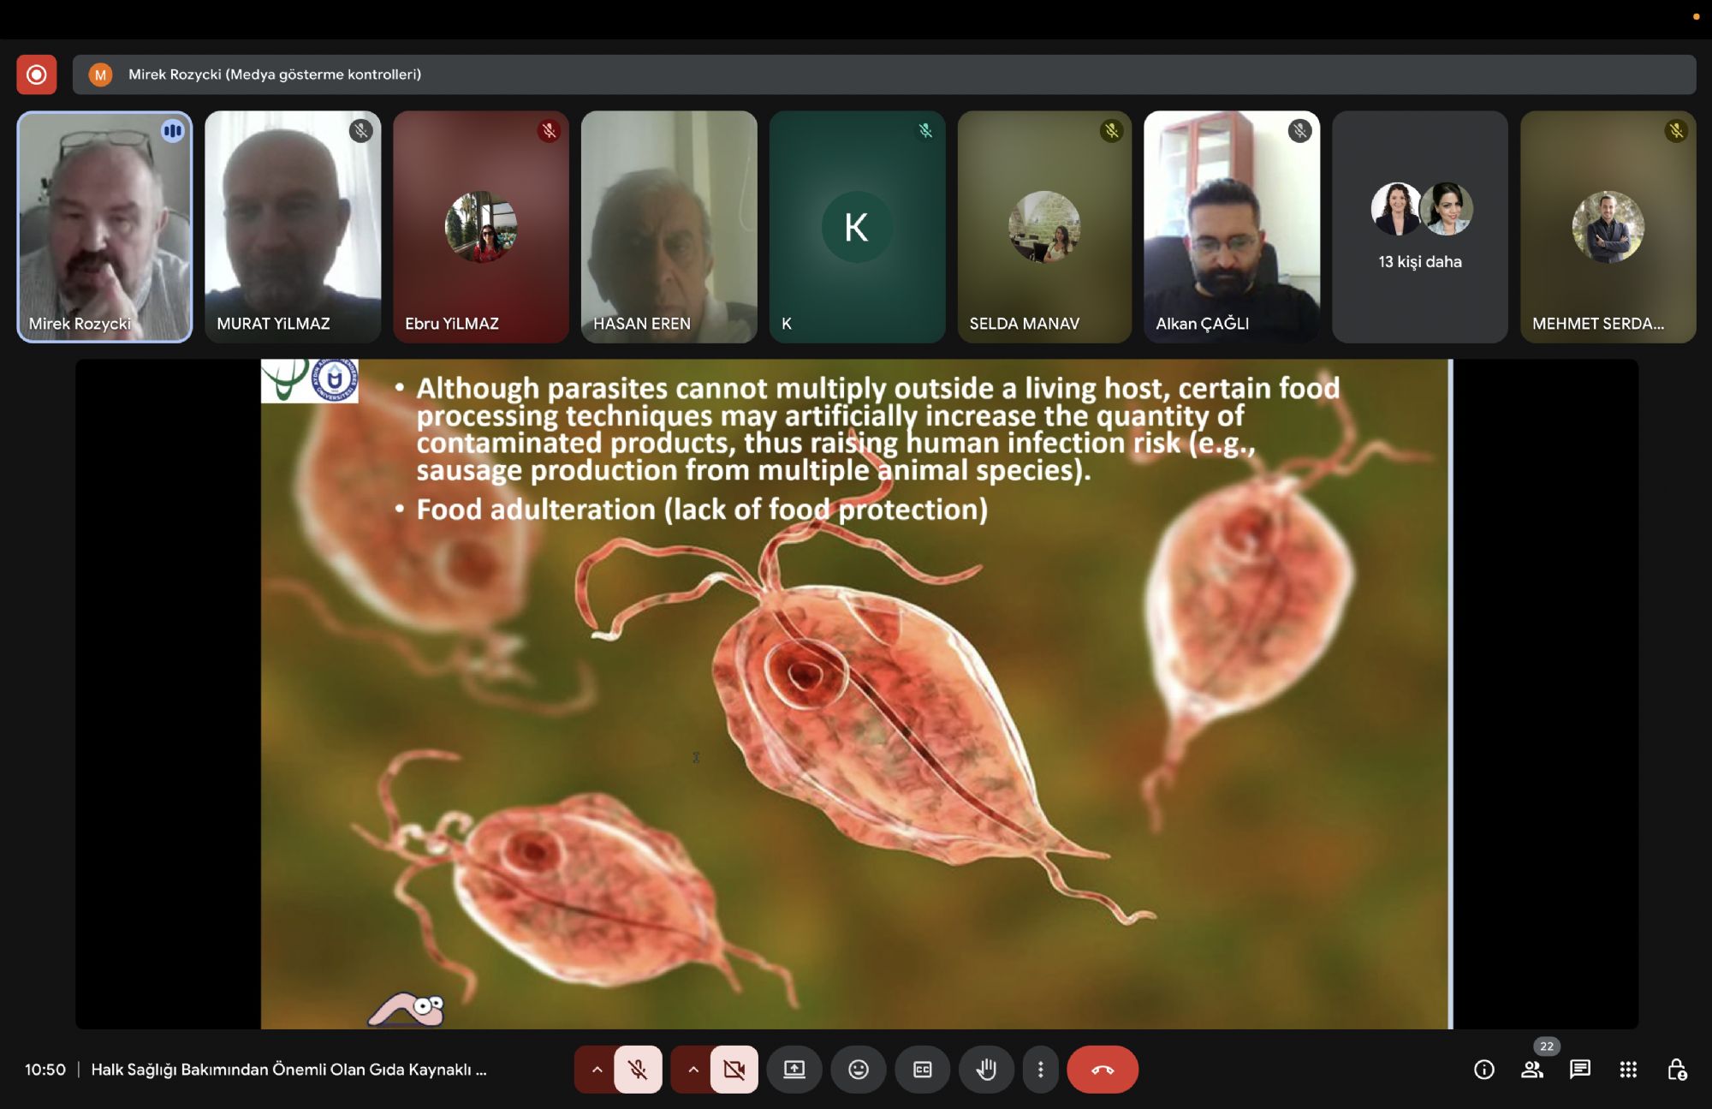
Task: Open the activities grid icon
Action: click(x=1627, y=1070)
